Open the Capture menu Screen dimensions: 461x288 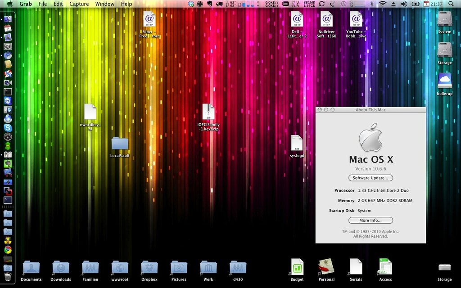79,4
